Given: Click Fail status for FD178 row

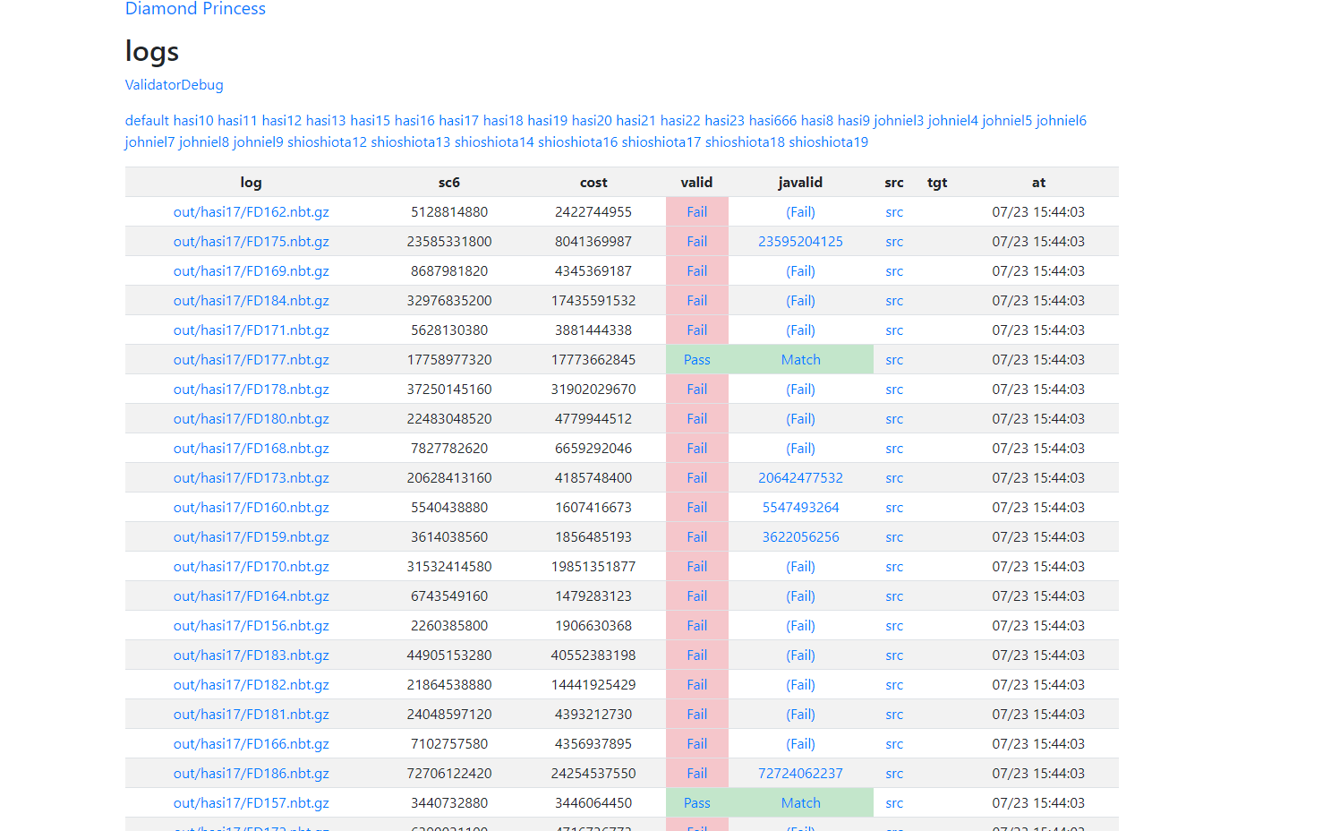Looking at the screenshot, I should click(x=697, y=390).
